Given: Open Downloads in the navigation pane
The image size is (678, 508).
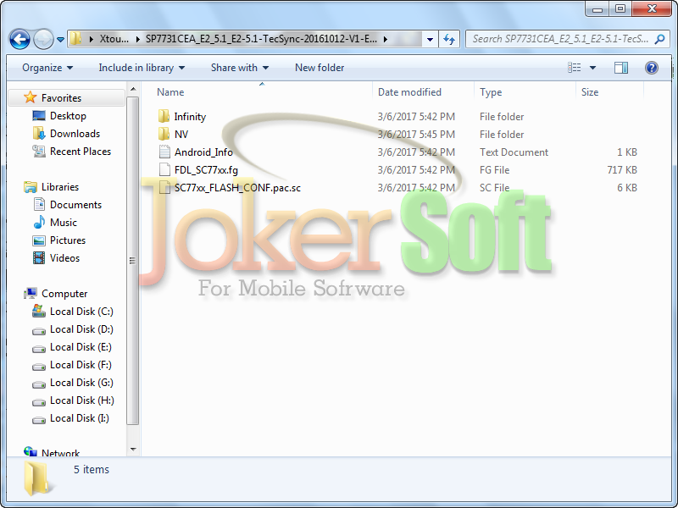Looking at the screenshot, I should 75,134.
